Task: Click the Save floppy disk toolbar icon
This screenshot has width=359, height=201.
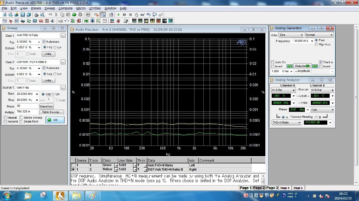Action: point(22,15)
